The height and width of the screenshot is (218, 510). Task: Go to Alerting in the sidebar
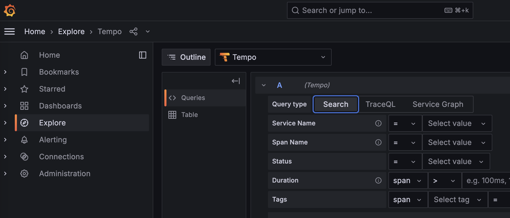click(x=53, y=140)
